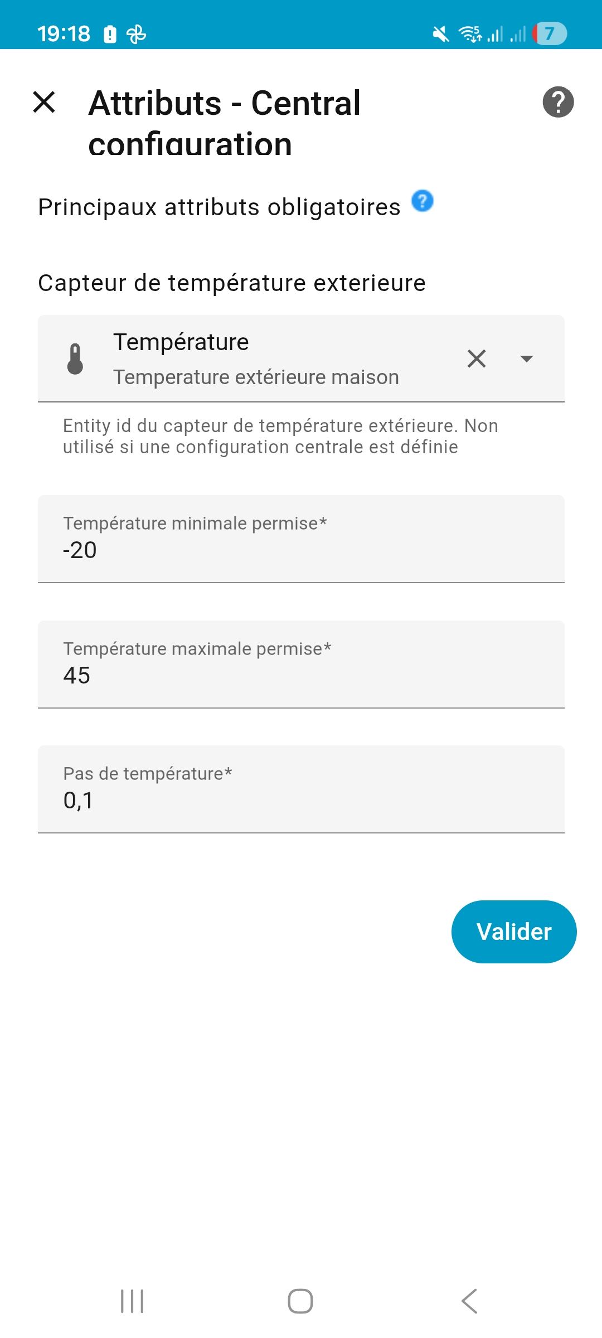This screenshot has height=1338, width=602.
Task: Tap the 19:18 clock in status bar
Action: [64, 34]
